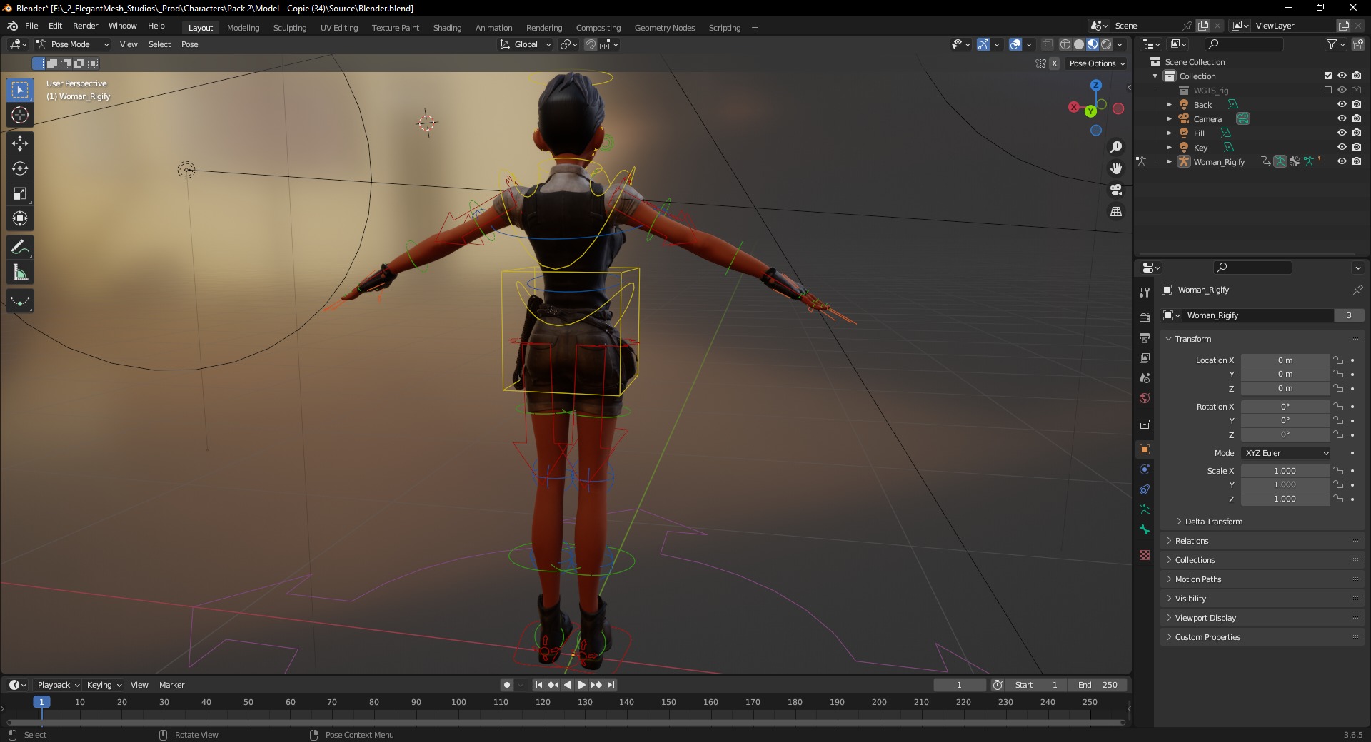This screenshot has width=1371, height=742.
Task: Click the zoom viewport magnifier icon
Action: point(1116,147)
